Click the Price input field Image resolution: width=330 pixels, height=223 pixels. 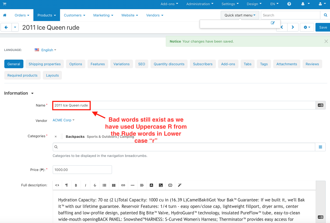pyautogui.click(x=82, y=170)
